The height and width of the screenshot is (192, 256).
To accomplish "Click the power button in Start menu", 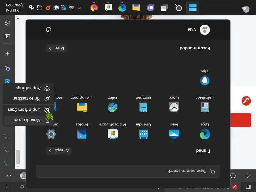I will (49, 30).
